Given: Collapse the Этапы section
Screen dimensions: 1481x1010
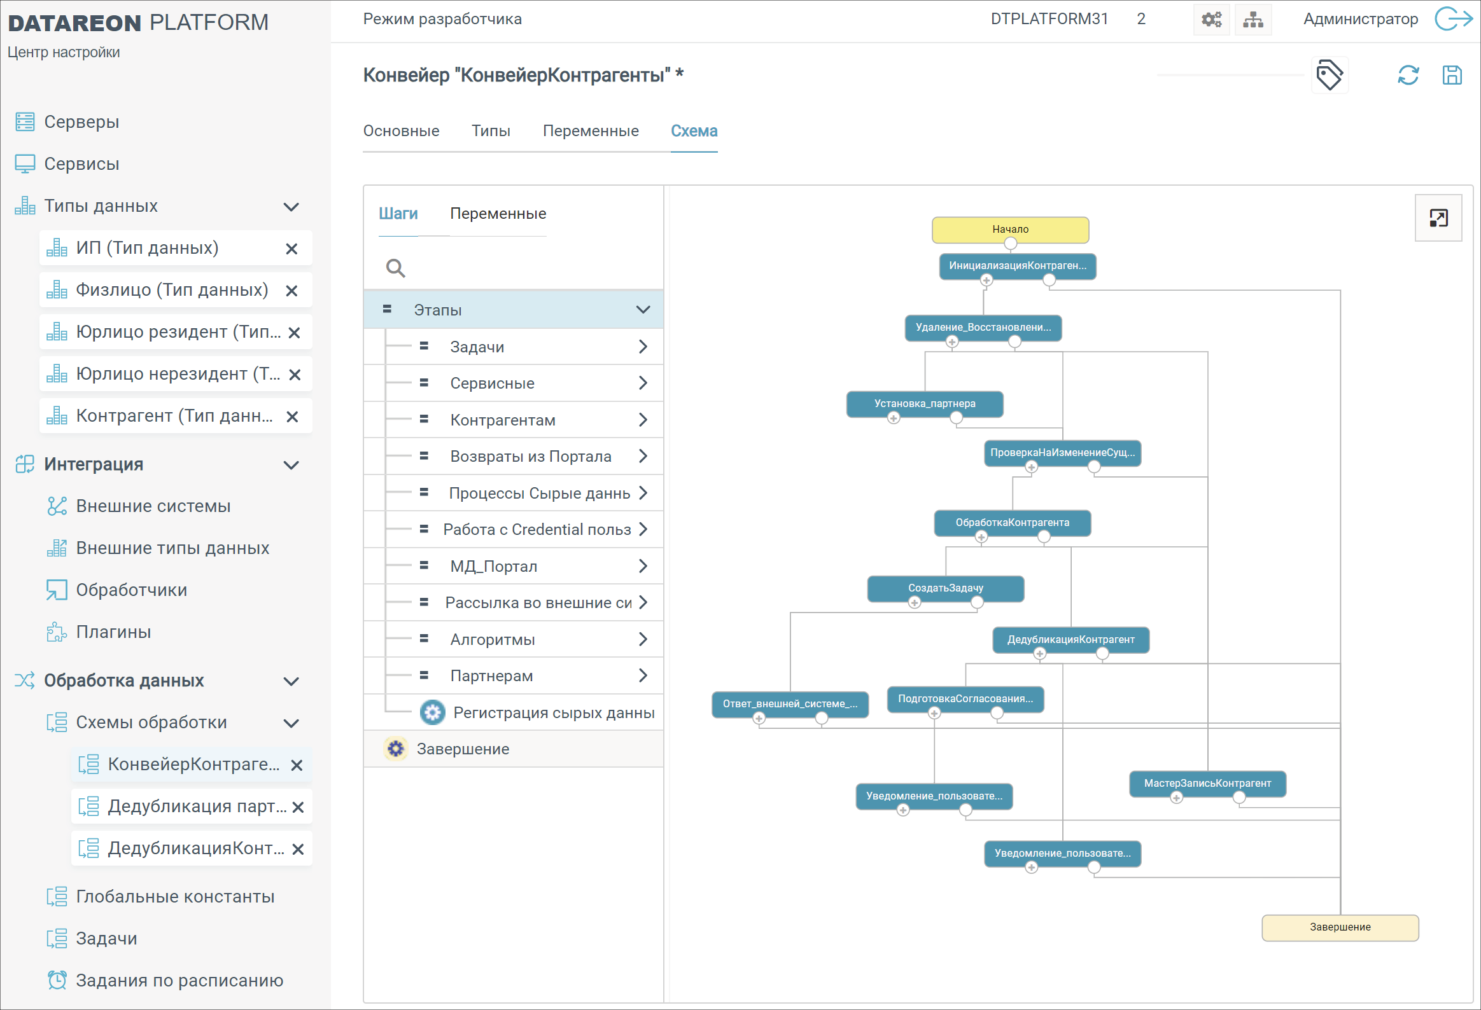Looking at the screenshot, I should click(642, 310).
